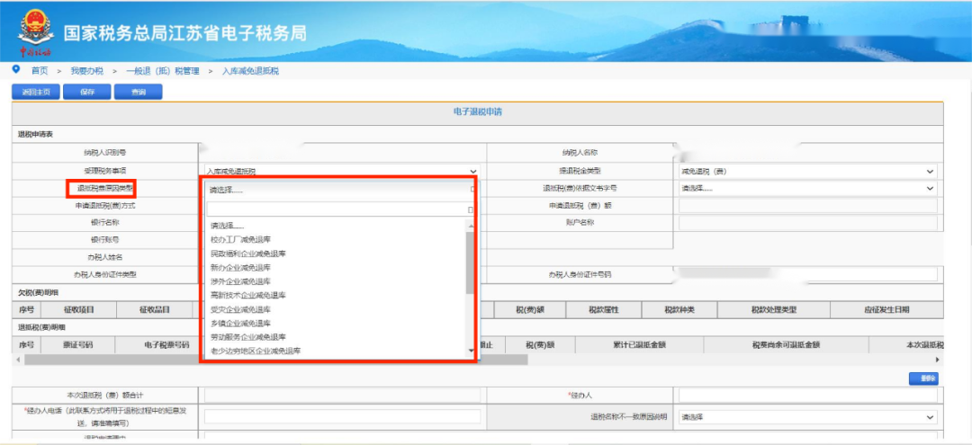Click the 经办人电话 input field
This screenshot has height=445, width=972.
(x=342, y=416)
